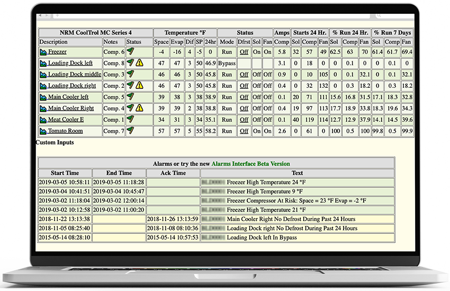The height and width of the screenshot is (291, 450).
Task: Click the green status flag for Tomato Room
Action: pyautogui.click(x=130, y=130)
